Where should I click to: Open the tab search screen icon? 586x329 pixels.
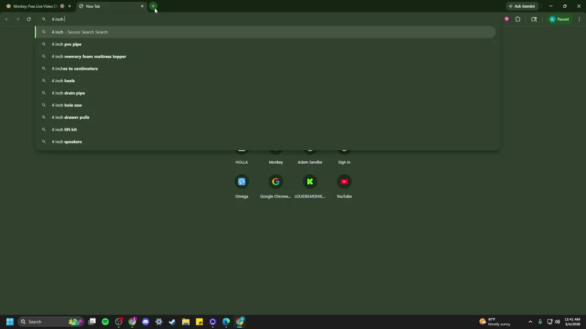coord(534,19)
